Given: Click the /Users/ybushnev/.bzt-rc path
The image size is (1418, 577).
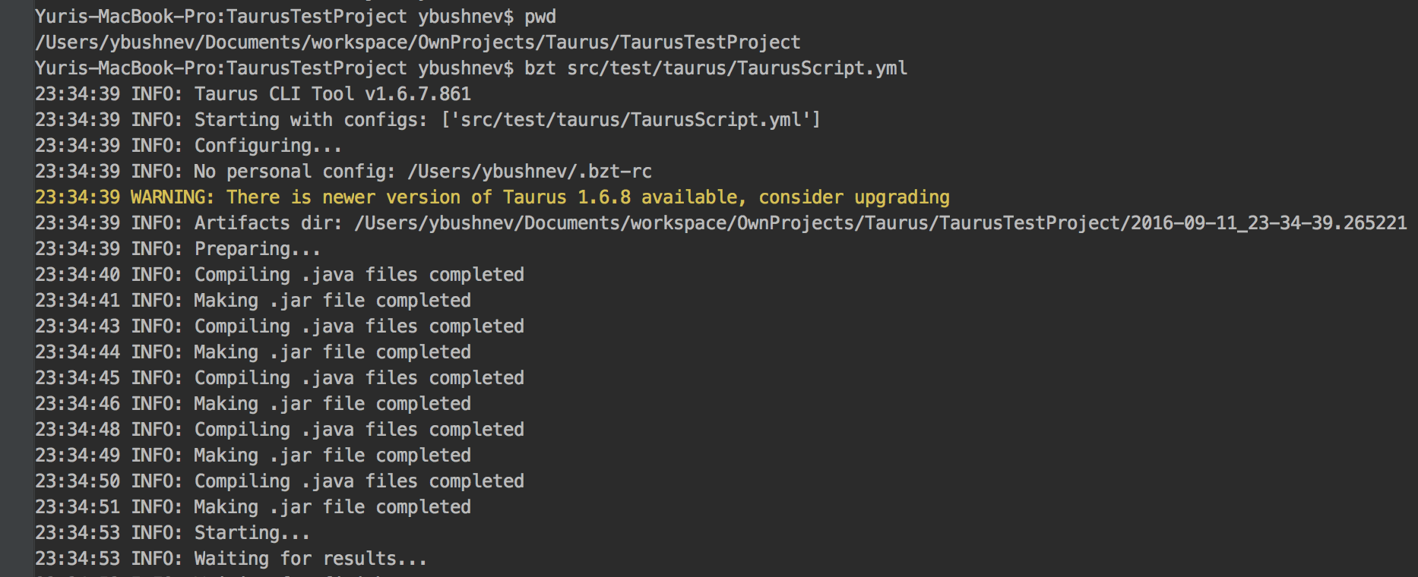Looking at the screenshot, I should click(x=530, y=172).
